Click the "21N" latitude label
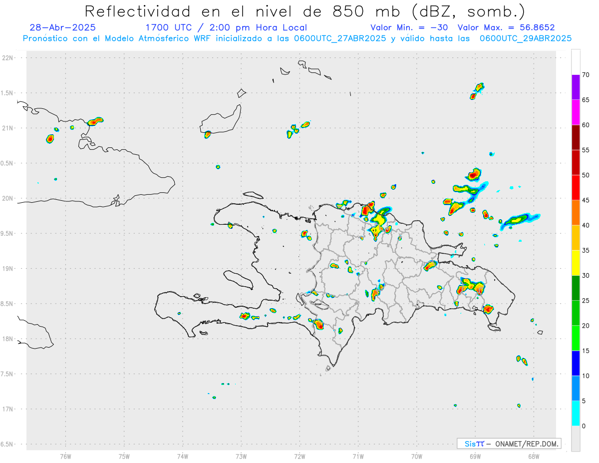This screenshot has width=599, height=463. [x=8, y=128]
